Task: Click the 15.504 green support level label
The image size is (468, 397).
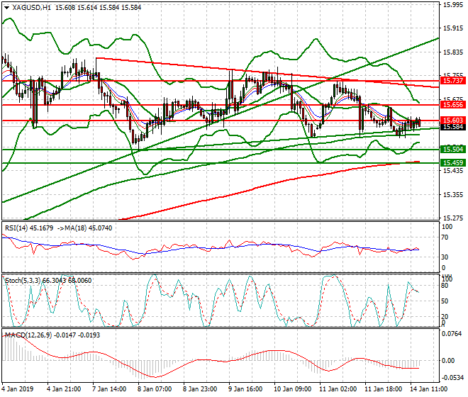Action: coord(453,150)
